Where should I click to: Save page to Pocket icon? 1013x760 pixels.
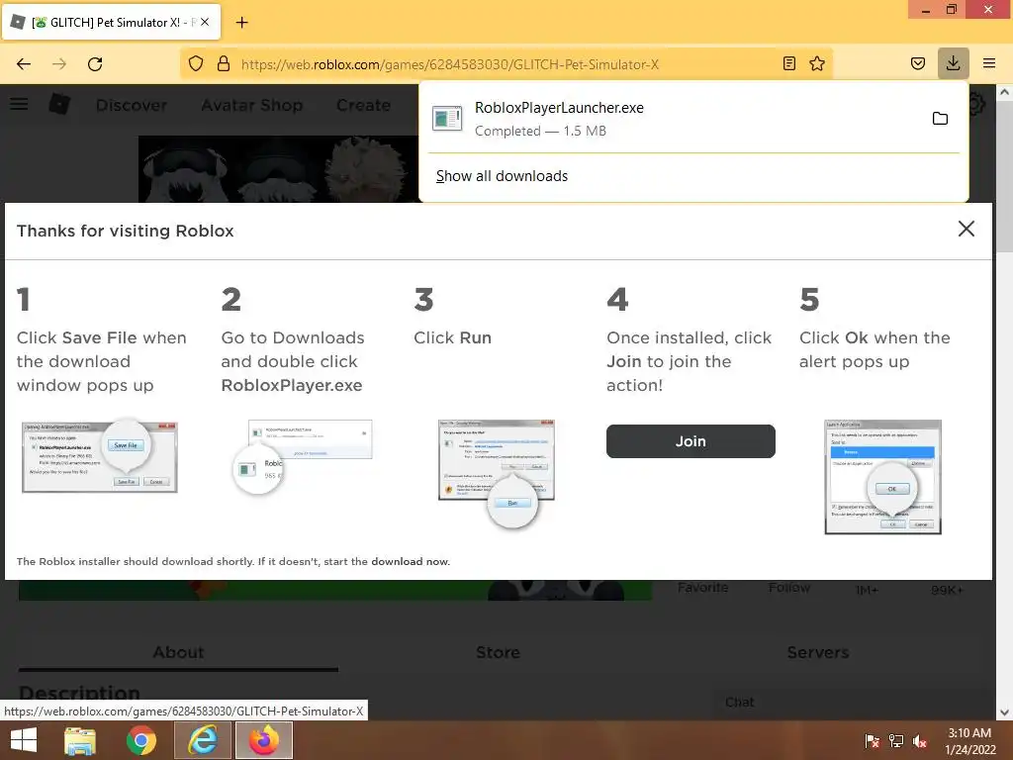[x=917, y=63]
